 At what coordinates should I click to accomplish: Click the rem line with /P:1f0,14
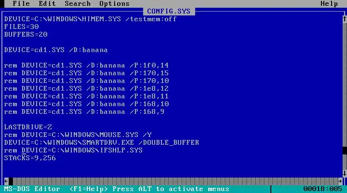(x=86, y=65)
